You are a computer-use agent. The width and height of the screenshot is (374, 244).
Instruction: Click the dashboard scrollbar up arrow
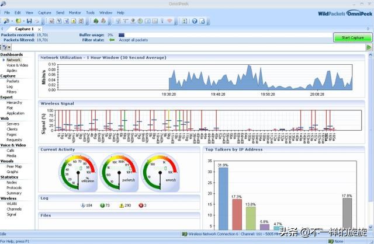pos(370,55)
